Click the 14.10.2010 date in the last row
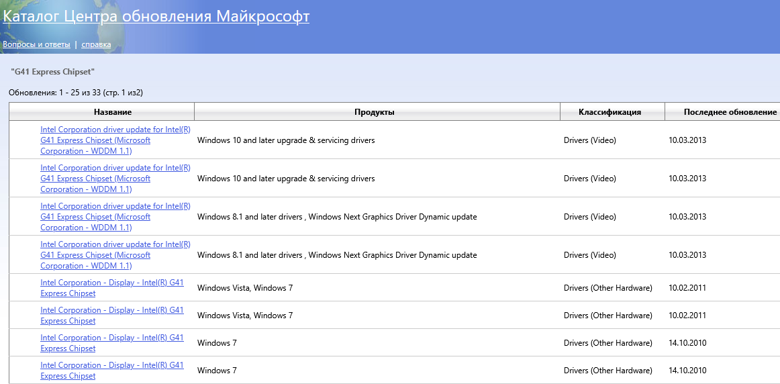 (x=687, y=371)
